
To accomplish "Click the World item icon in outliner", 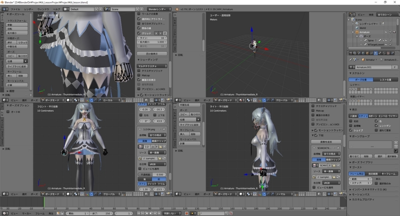I will (x=357, y=28).
